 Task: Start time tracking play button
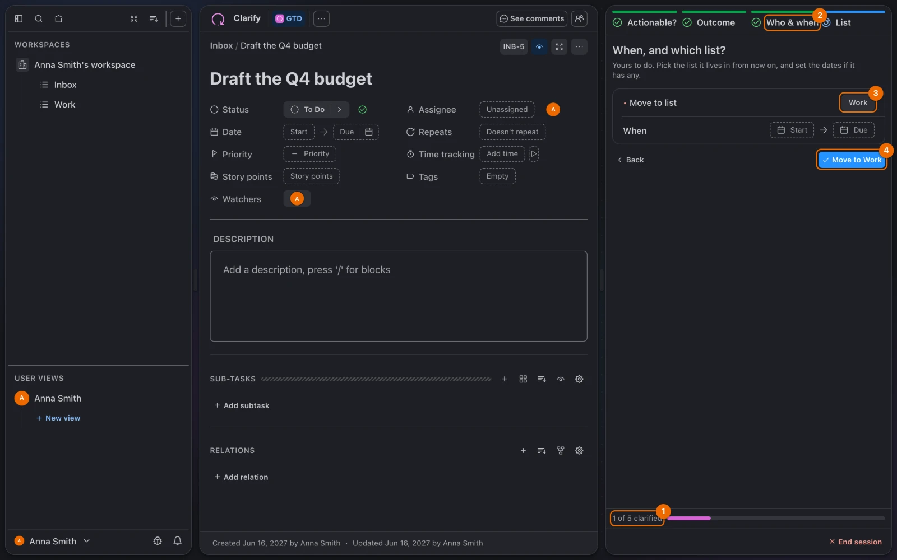click(x=534, y=153)
